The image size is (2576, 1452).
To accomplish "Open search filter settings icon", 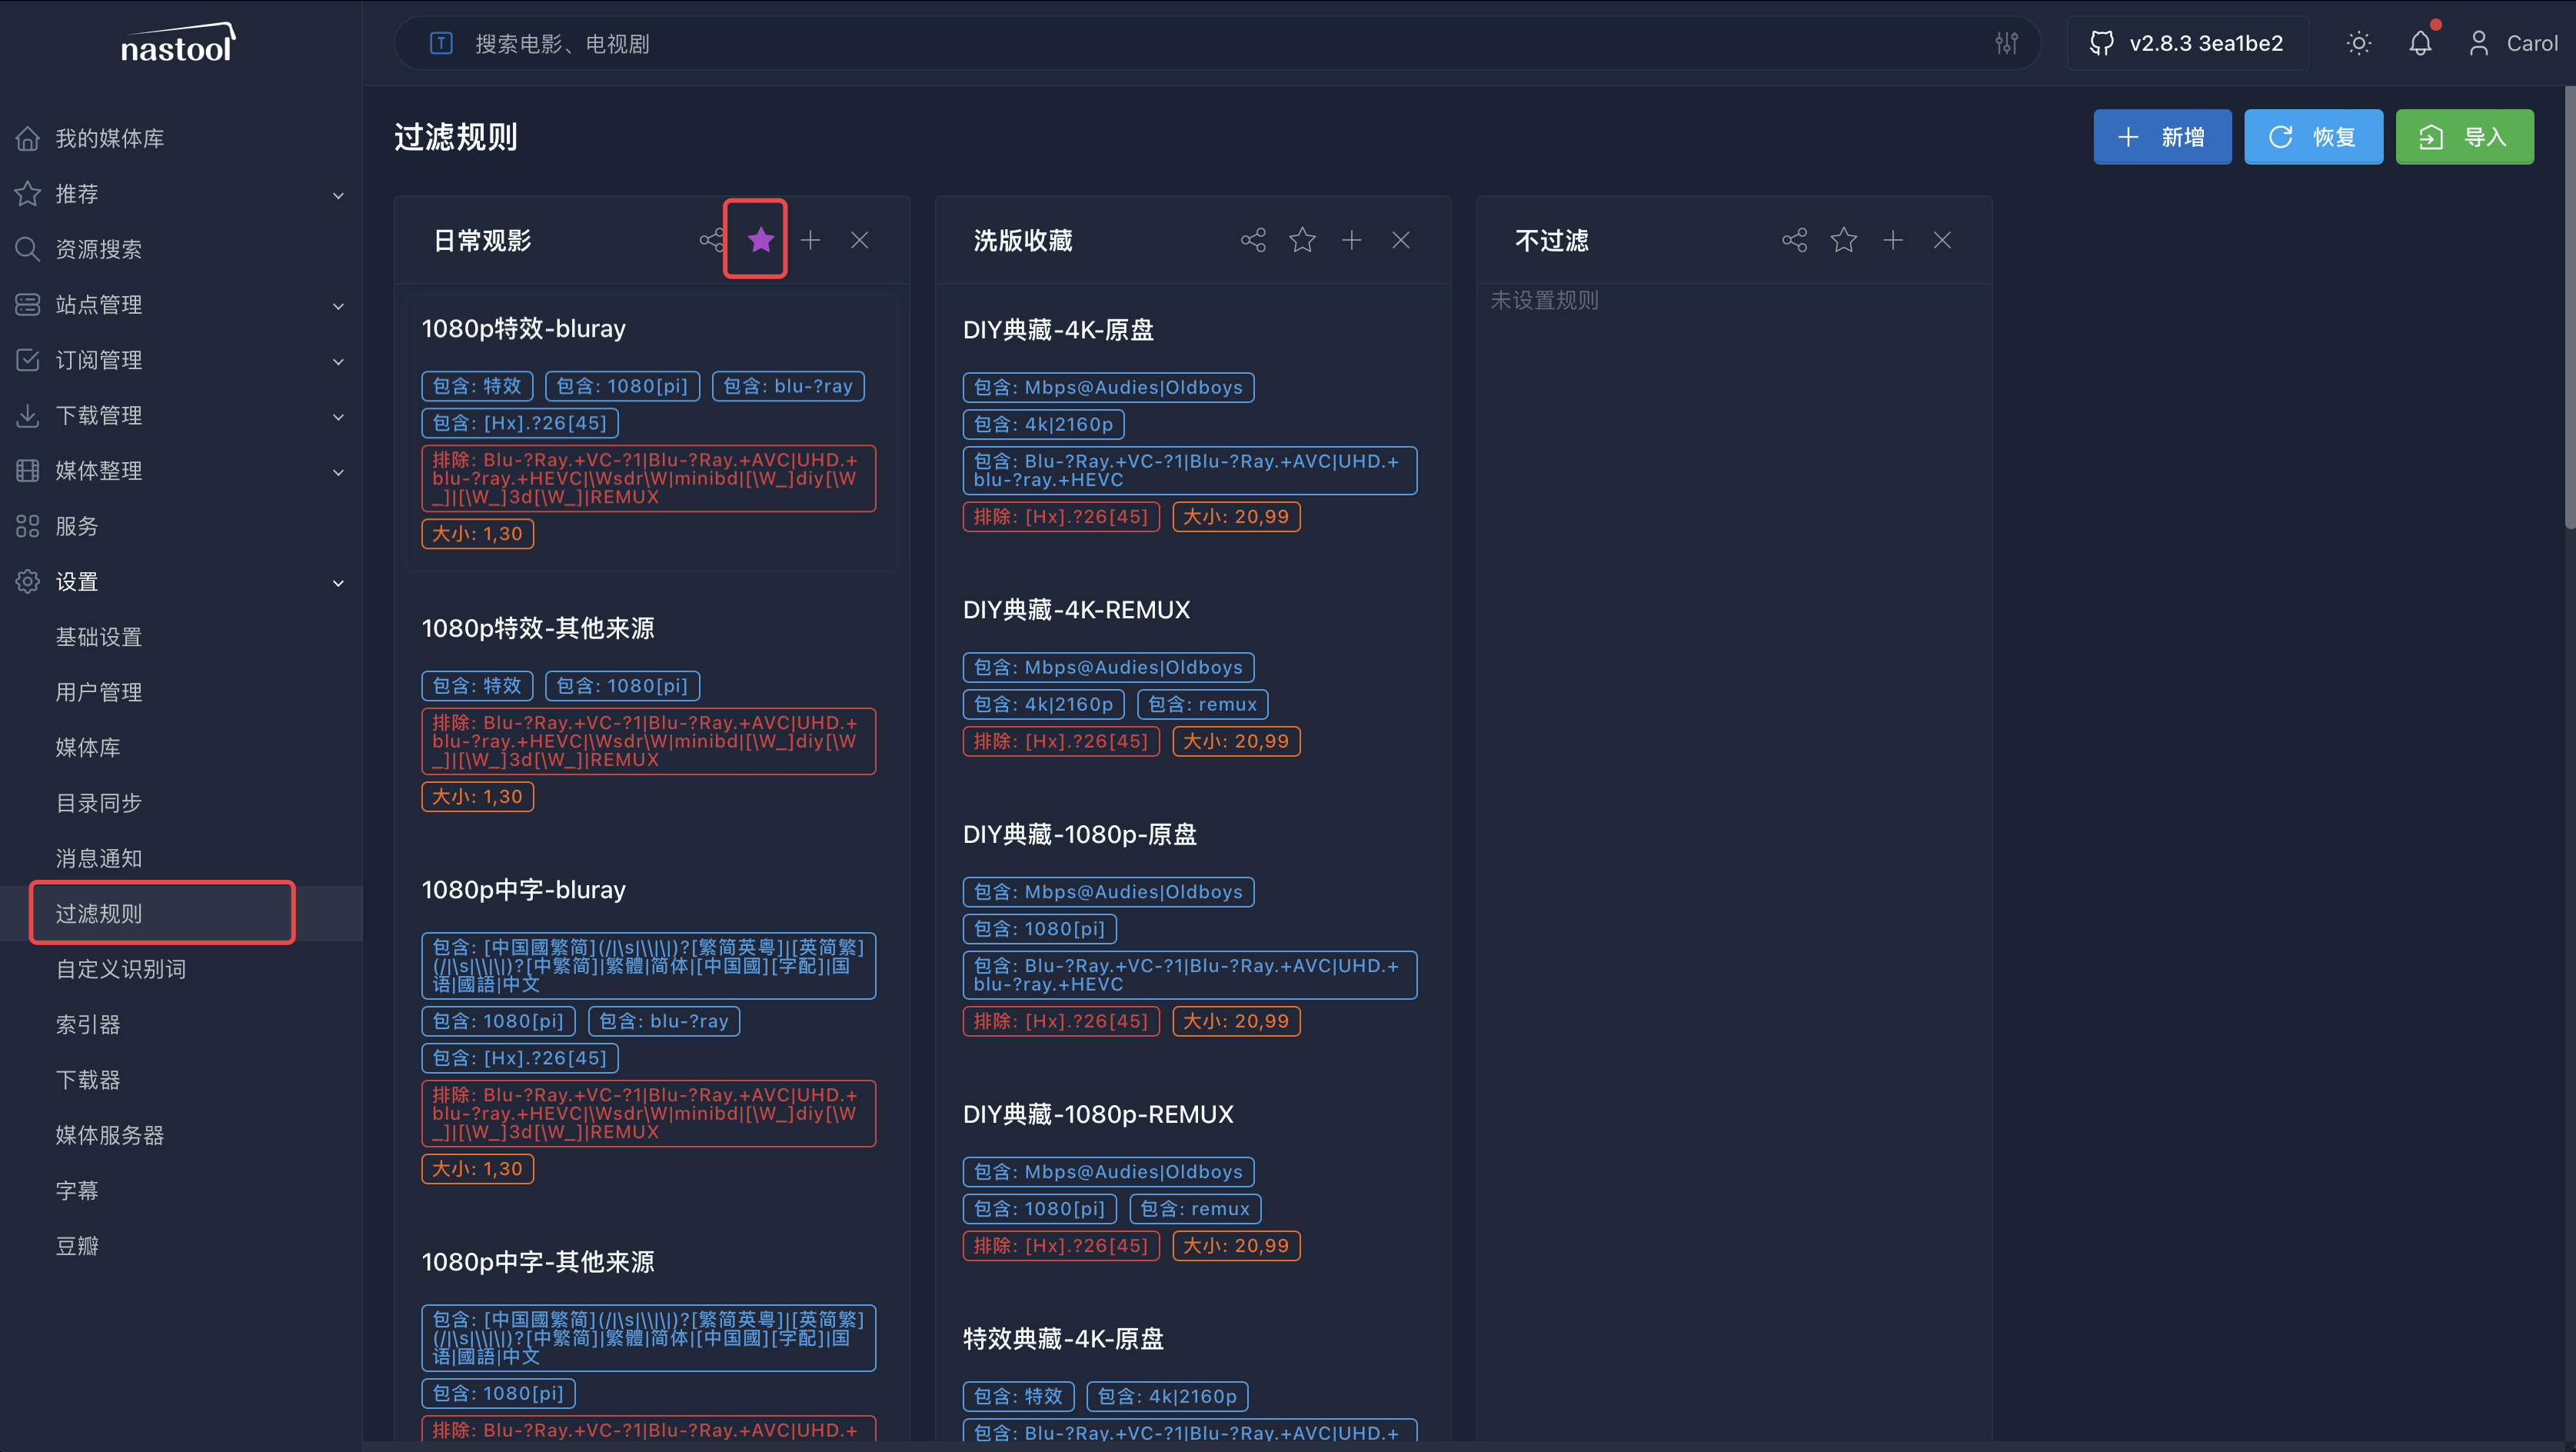I will point(2006,43).
